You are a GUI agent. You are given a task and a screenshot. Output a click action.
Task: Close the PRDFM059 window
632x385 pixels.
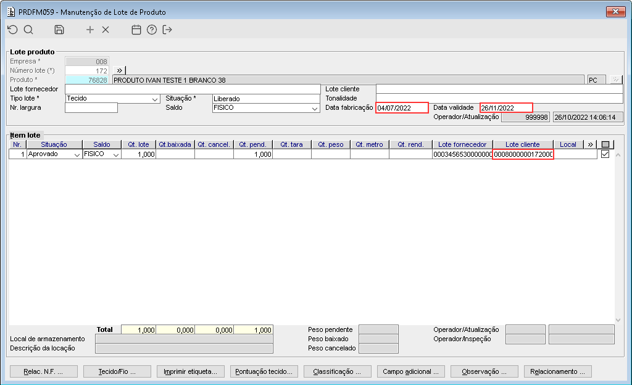point(615,12)
